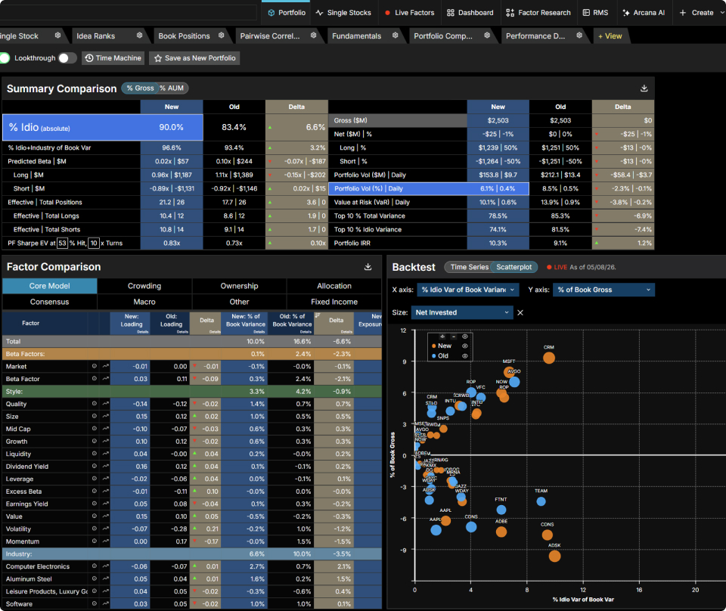
Task: Open the X axis dropdown
Action: pos(467,290)
